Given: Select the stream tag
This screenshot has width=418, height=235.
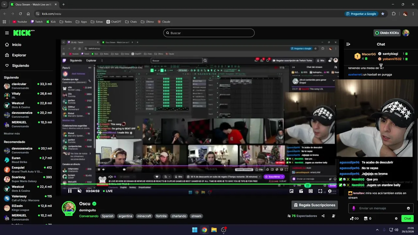Looking at the screenshot, I should tap(196, 216).
